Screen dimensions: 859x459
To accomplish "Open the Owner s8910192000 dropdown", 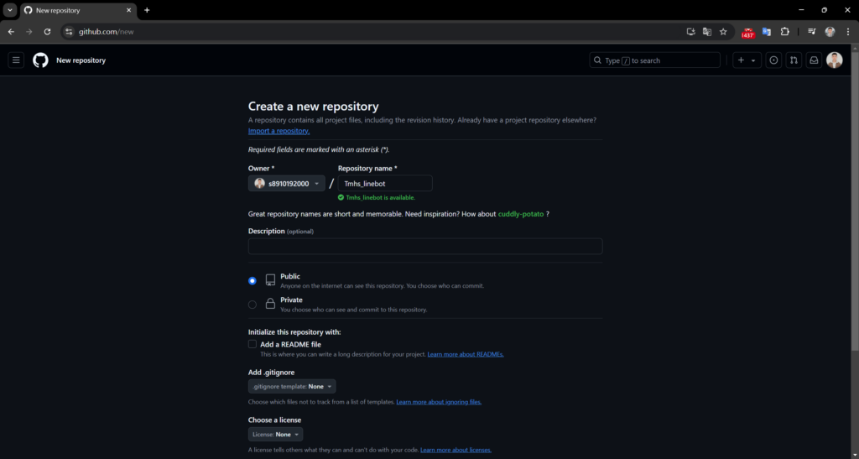I will [287, 184].
